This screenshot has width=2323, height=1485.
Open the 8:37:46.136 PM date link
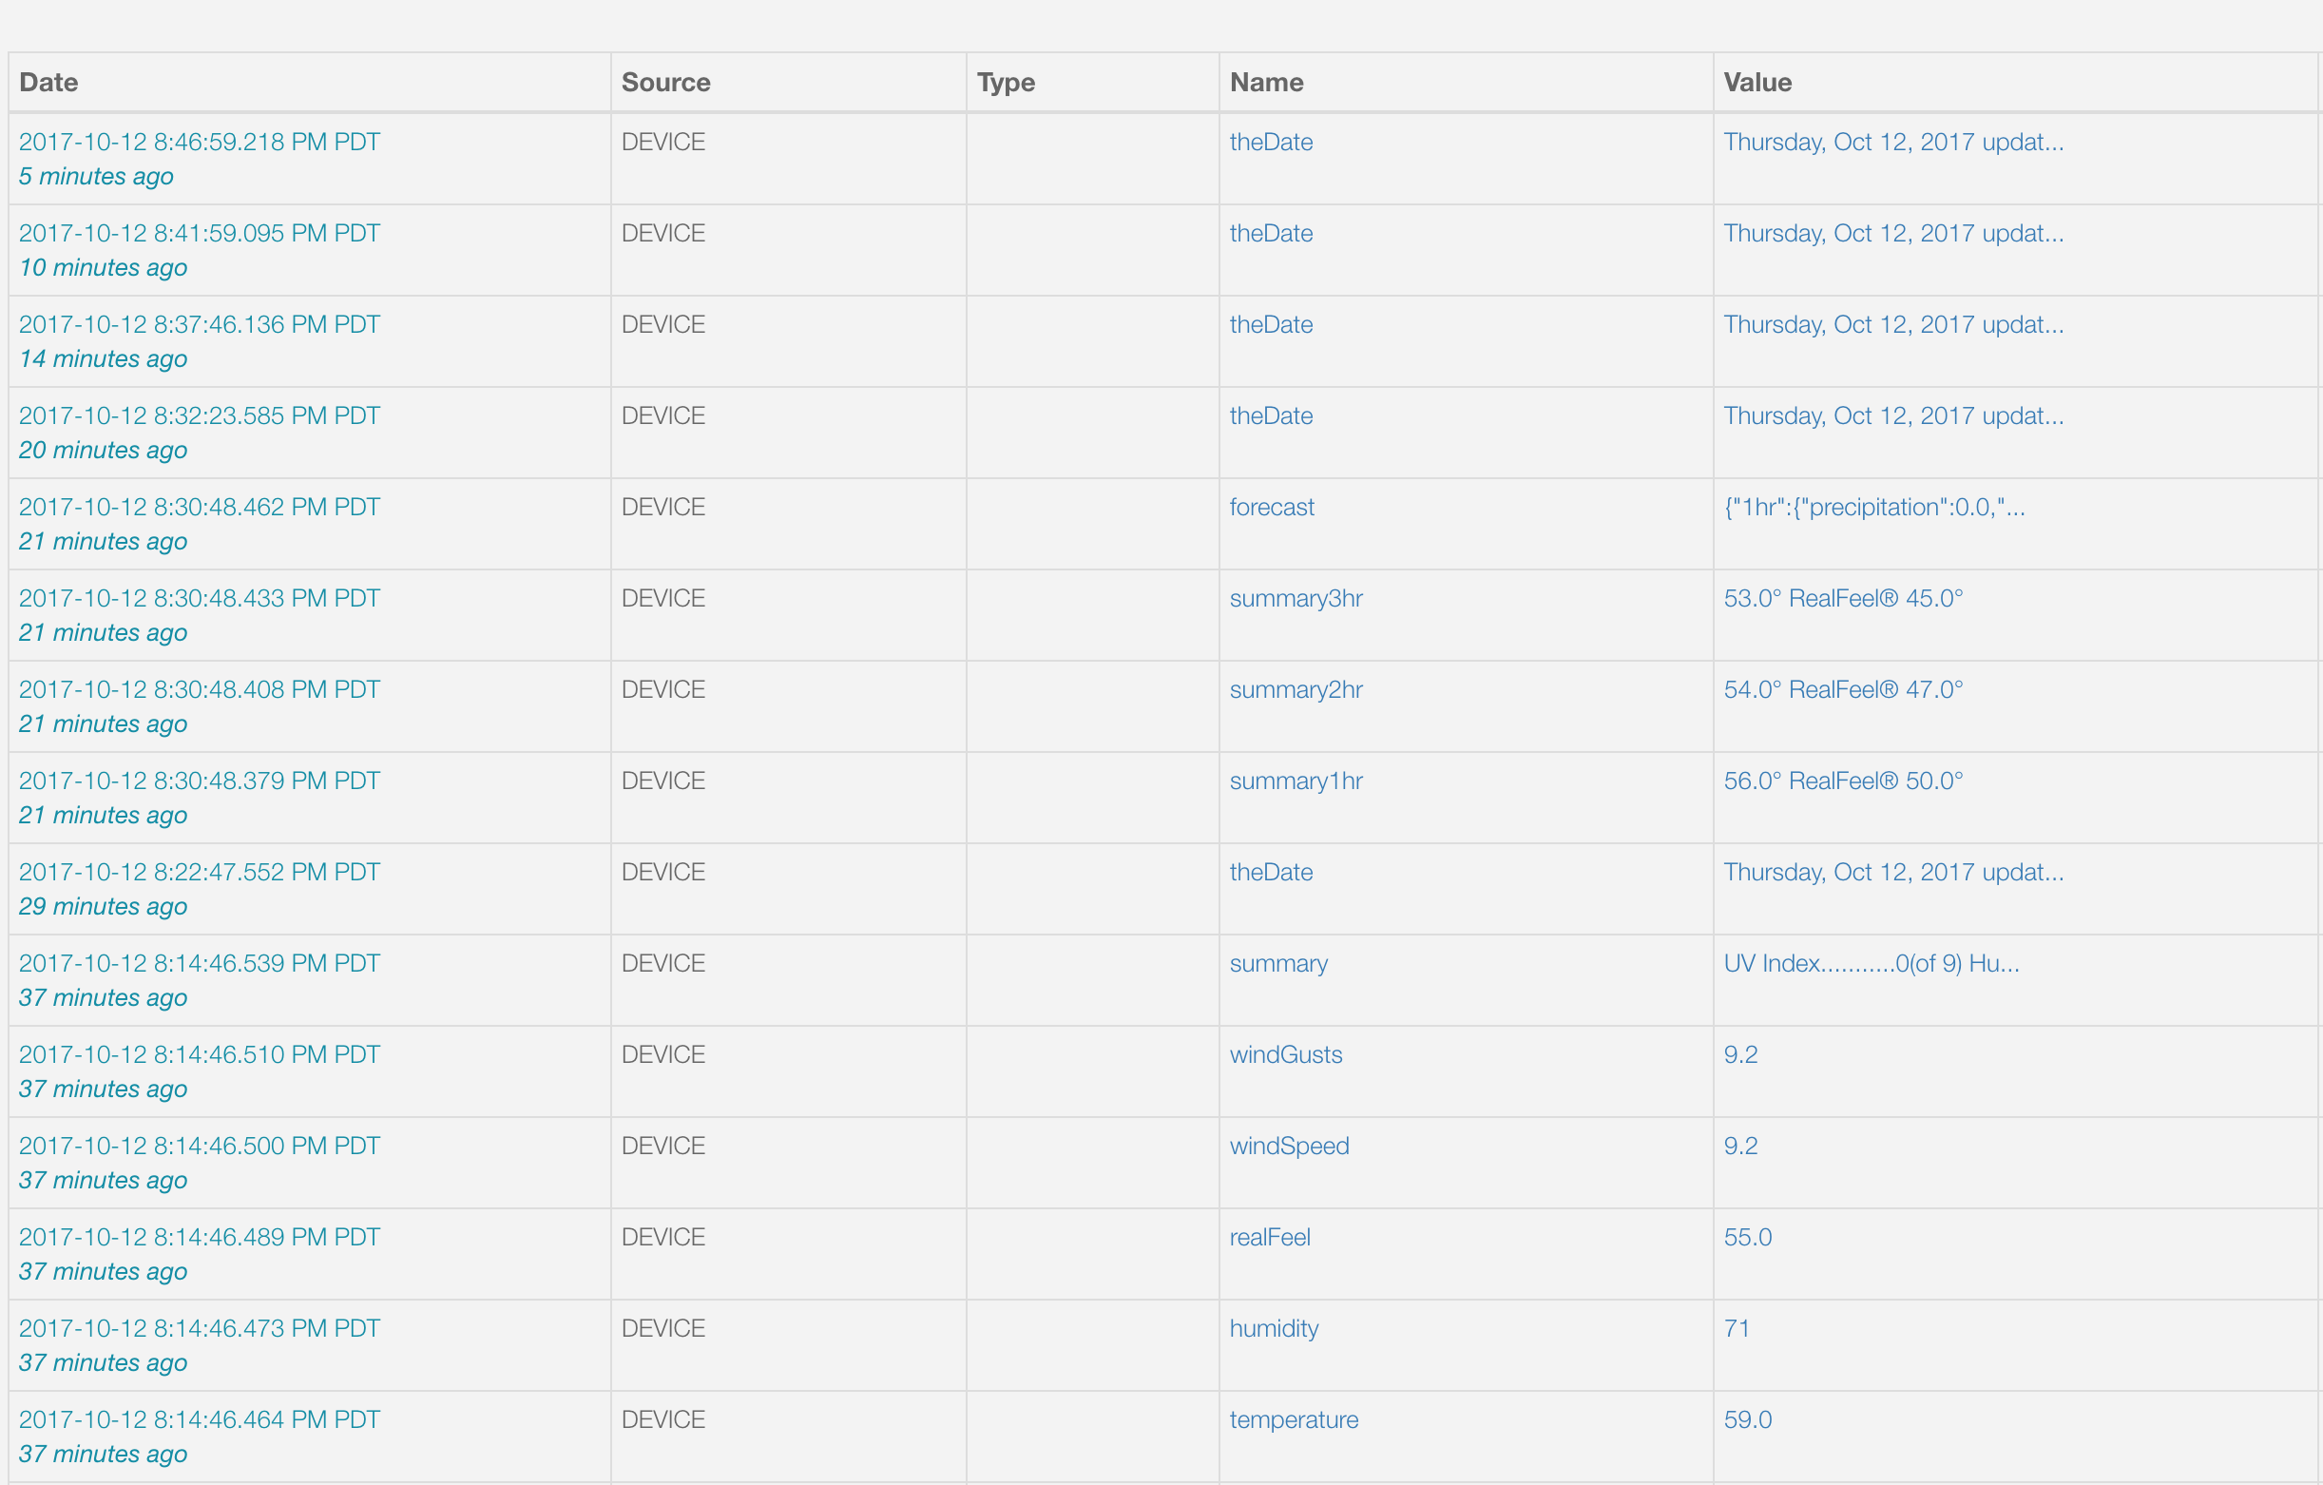(200, 324)
